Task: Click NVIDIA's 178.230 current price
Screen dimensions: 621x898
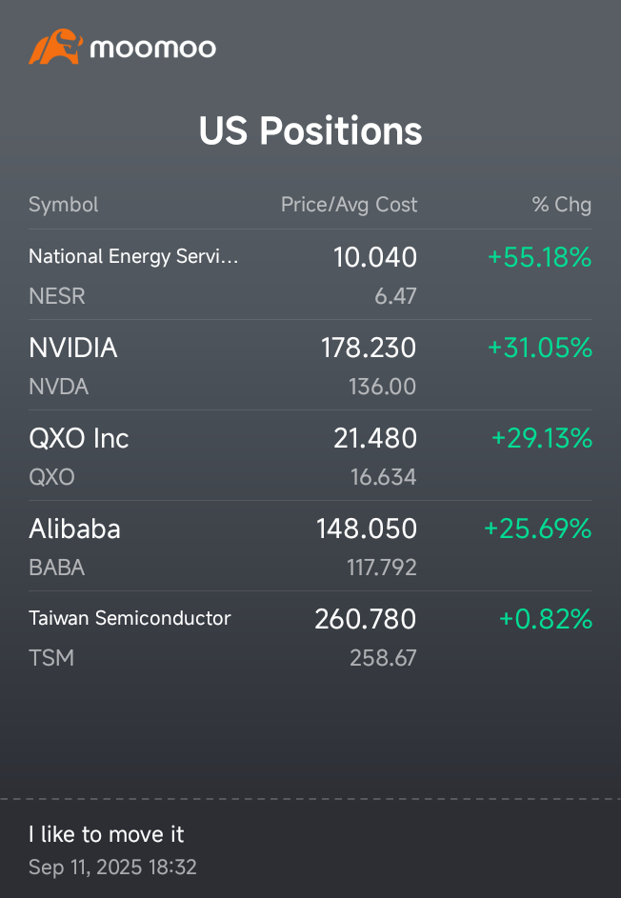Action: click(x=369, y=348)
